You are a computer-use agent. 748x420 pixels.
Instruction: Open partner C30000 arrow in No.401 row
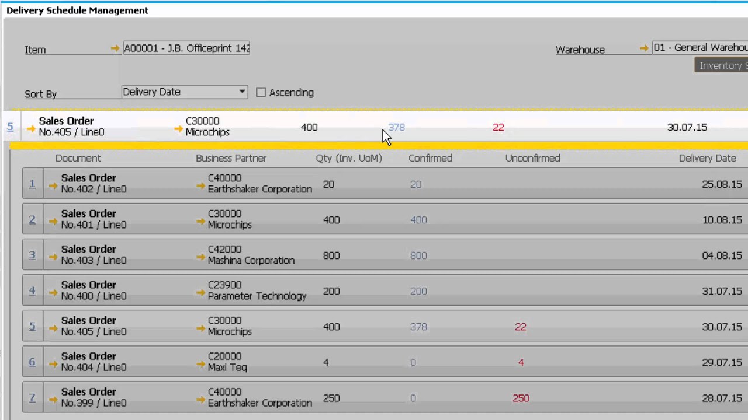[x=200, y=222]
